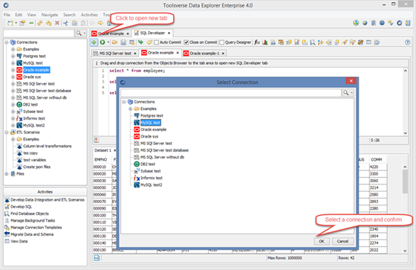Image resolution: width=416 pixels, height=270 pixels.
Task: Switch to the Oracle example-1 tab
Action: coord(204,54)
